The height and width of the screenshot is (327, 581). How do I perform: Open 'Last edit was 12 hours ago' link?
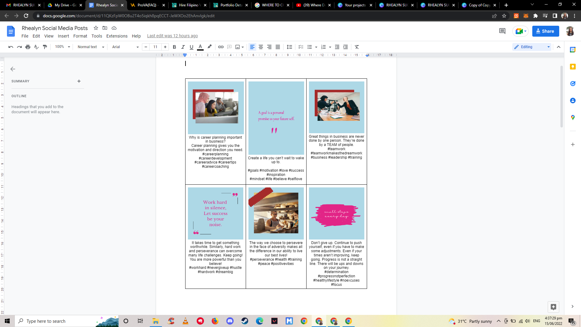pyautogui.click(x=172, y=36)
